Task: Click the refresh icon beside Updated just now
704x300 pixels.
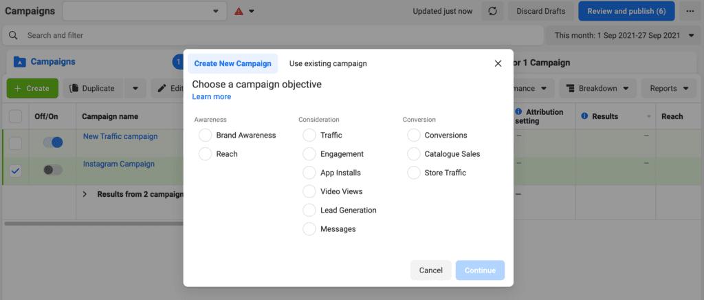Action: tap(492, 11)
